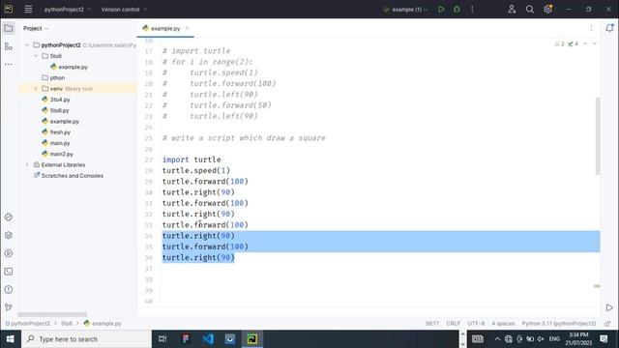Select main2.py in the project tree
Viewport: 619px width, 348px height.
(x=61, y=154)
